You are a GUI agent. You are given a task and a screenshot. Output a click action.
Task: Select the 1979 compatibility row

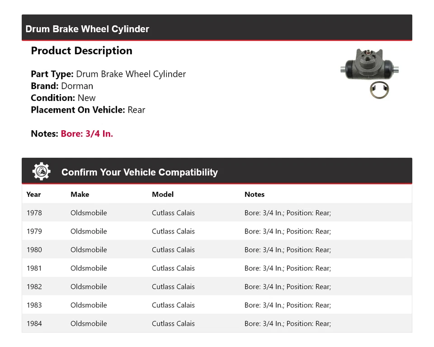coord(217,231)
